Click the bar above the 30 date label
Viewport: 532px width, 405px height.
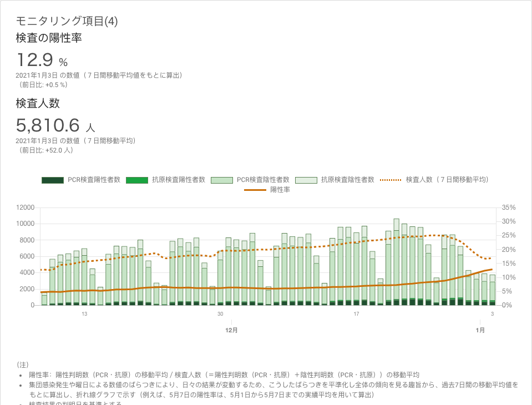click(x=221, y=278)
